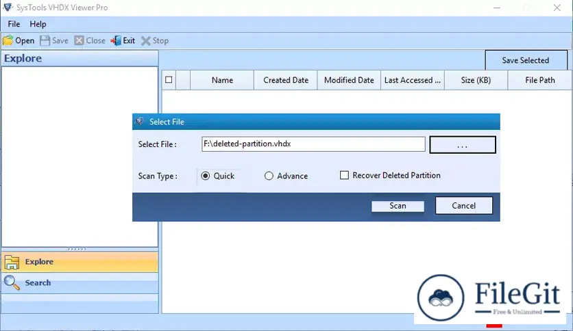Minimize the SysTools VHDX Viewer window

[497, 8]
